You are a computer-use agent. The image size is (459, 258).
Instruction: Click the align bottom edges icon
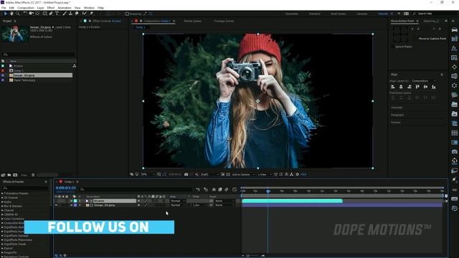pos(433,87)
